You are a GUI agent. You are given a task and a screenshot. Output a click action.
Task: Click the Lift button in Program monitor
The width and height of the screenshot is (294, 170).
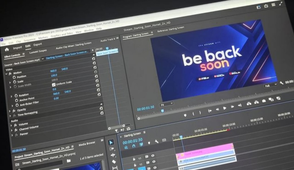pyautogui.click(x=249, y=103)
